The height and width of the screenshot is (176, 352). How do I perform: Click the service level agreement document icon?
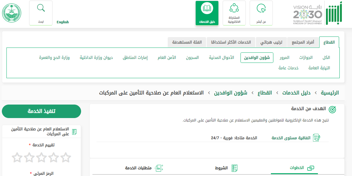pos(316,138)
